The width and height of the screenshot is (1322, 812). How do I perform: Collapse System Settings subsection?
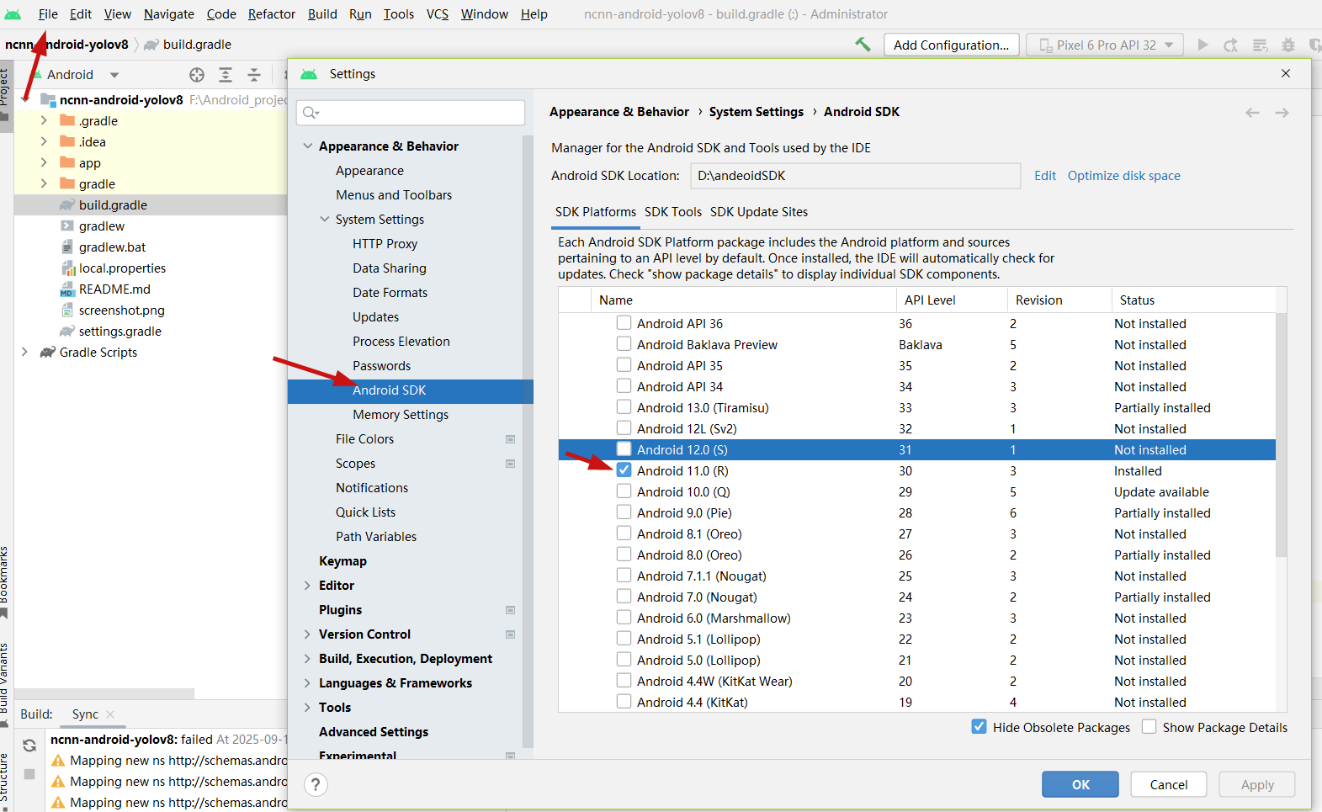325,220
